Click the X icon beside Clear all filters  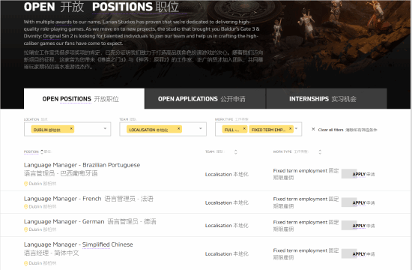313,129
